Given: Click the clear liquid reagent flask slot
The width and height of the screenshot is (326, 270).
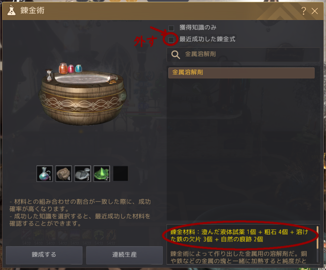Looking at the screenshot, I should [45, 174].
